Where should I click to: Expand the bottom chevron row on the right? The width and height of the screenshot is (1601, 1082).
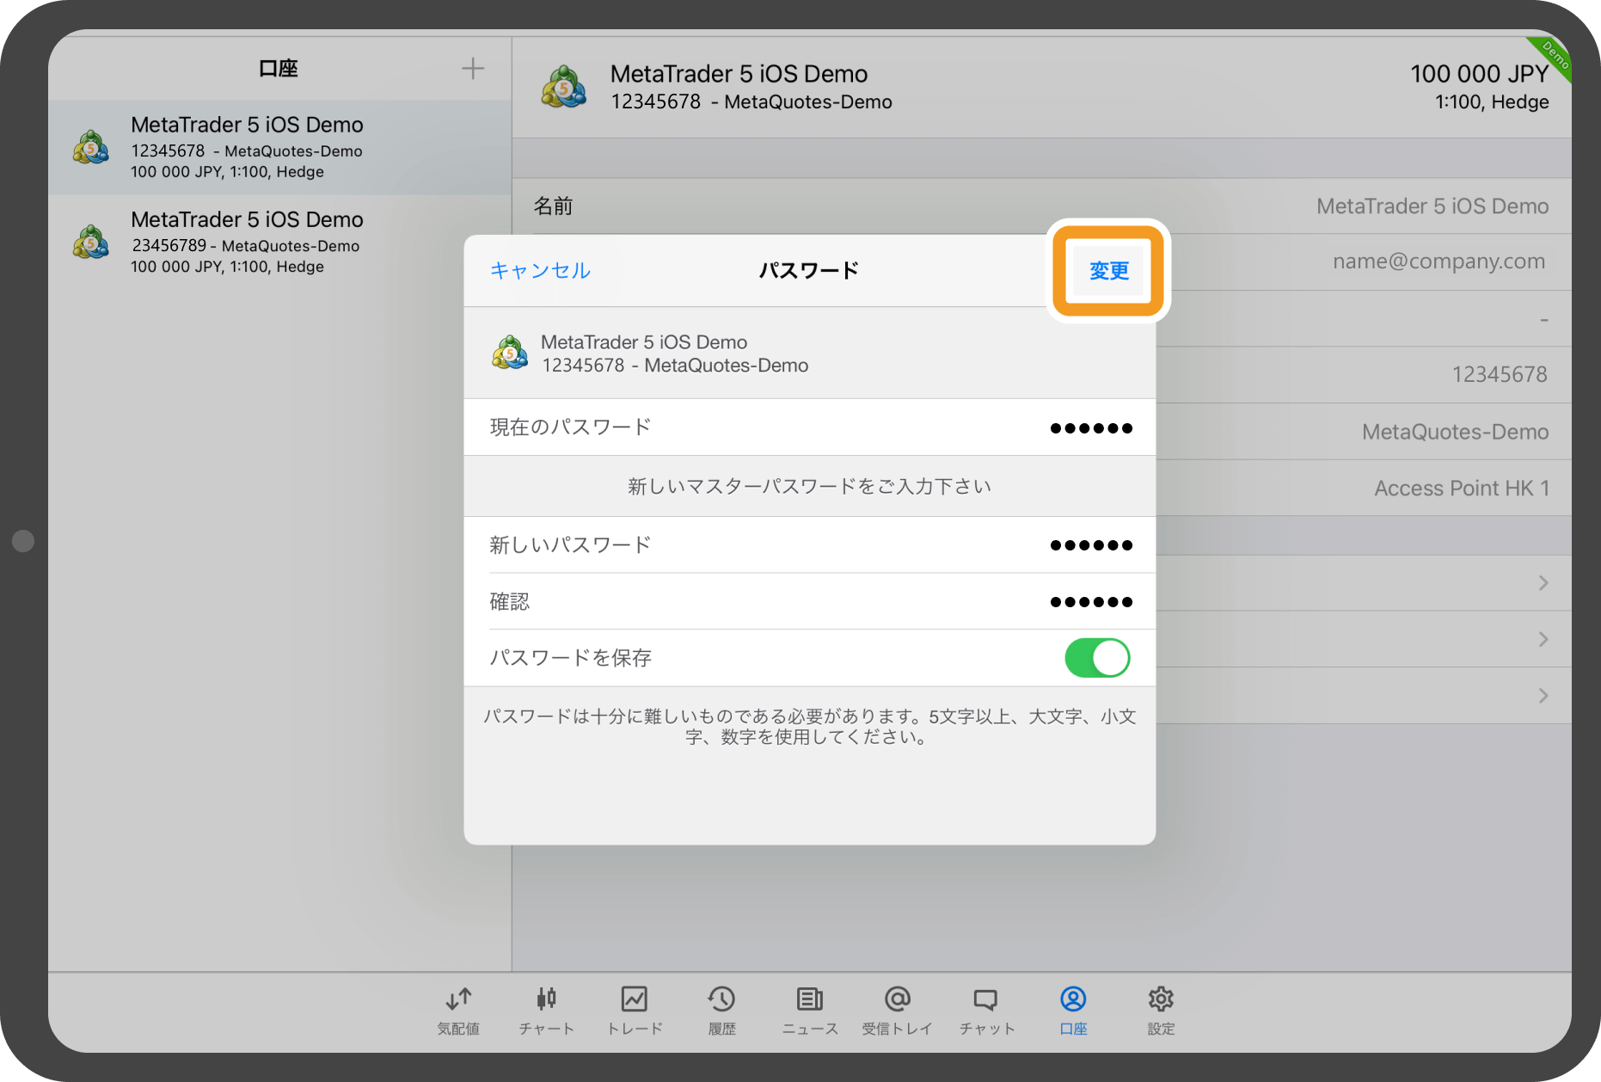[x=1542, y=695]
